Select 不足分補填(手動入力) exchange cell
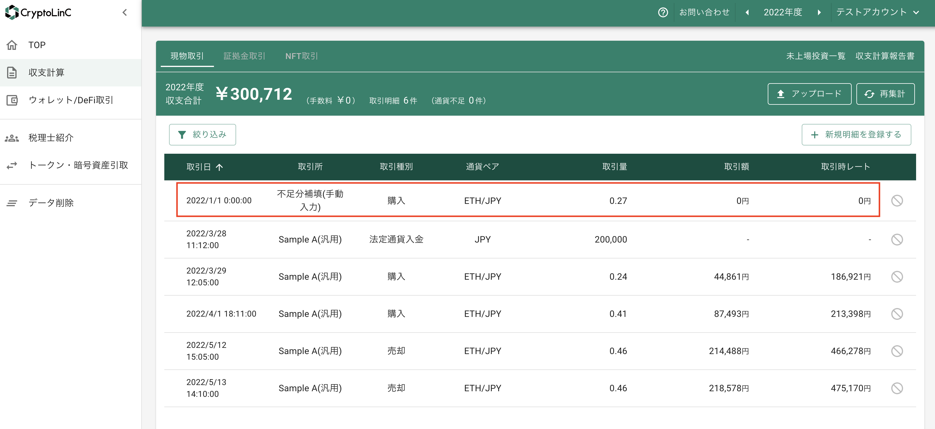Viewport: 935px width, 429px height. (x=310, y=200)
